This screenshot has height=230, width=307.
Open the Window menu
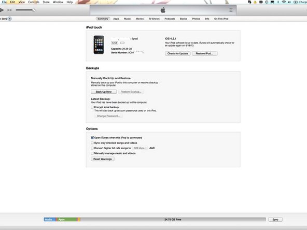click(58, 2)
